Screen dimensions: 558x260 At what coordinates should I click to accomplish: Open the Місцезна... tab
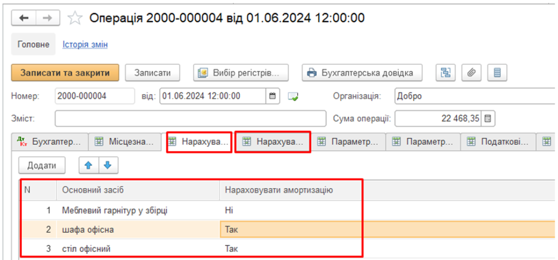pos(125,141)
